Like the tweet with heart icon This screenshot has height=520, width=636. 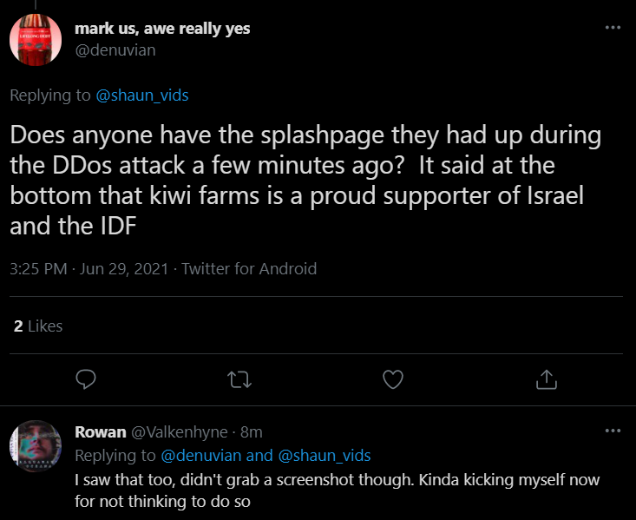pyautogui.click(x=393, y=379)
